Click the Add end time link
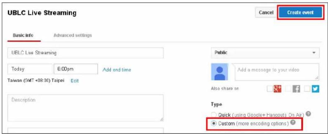The height and width of the screenshot is (134, 328). point(117,69)
